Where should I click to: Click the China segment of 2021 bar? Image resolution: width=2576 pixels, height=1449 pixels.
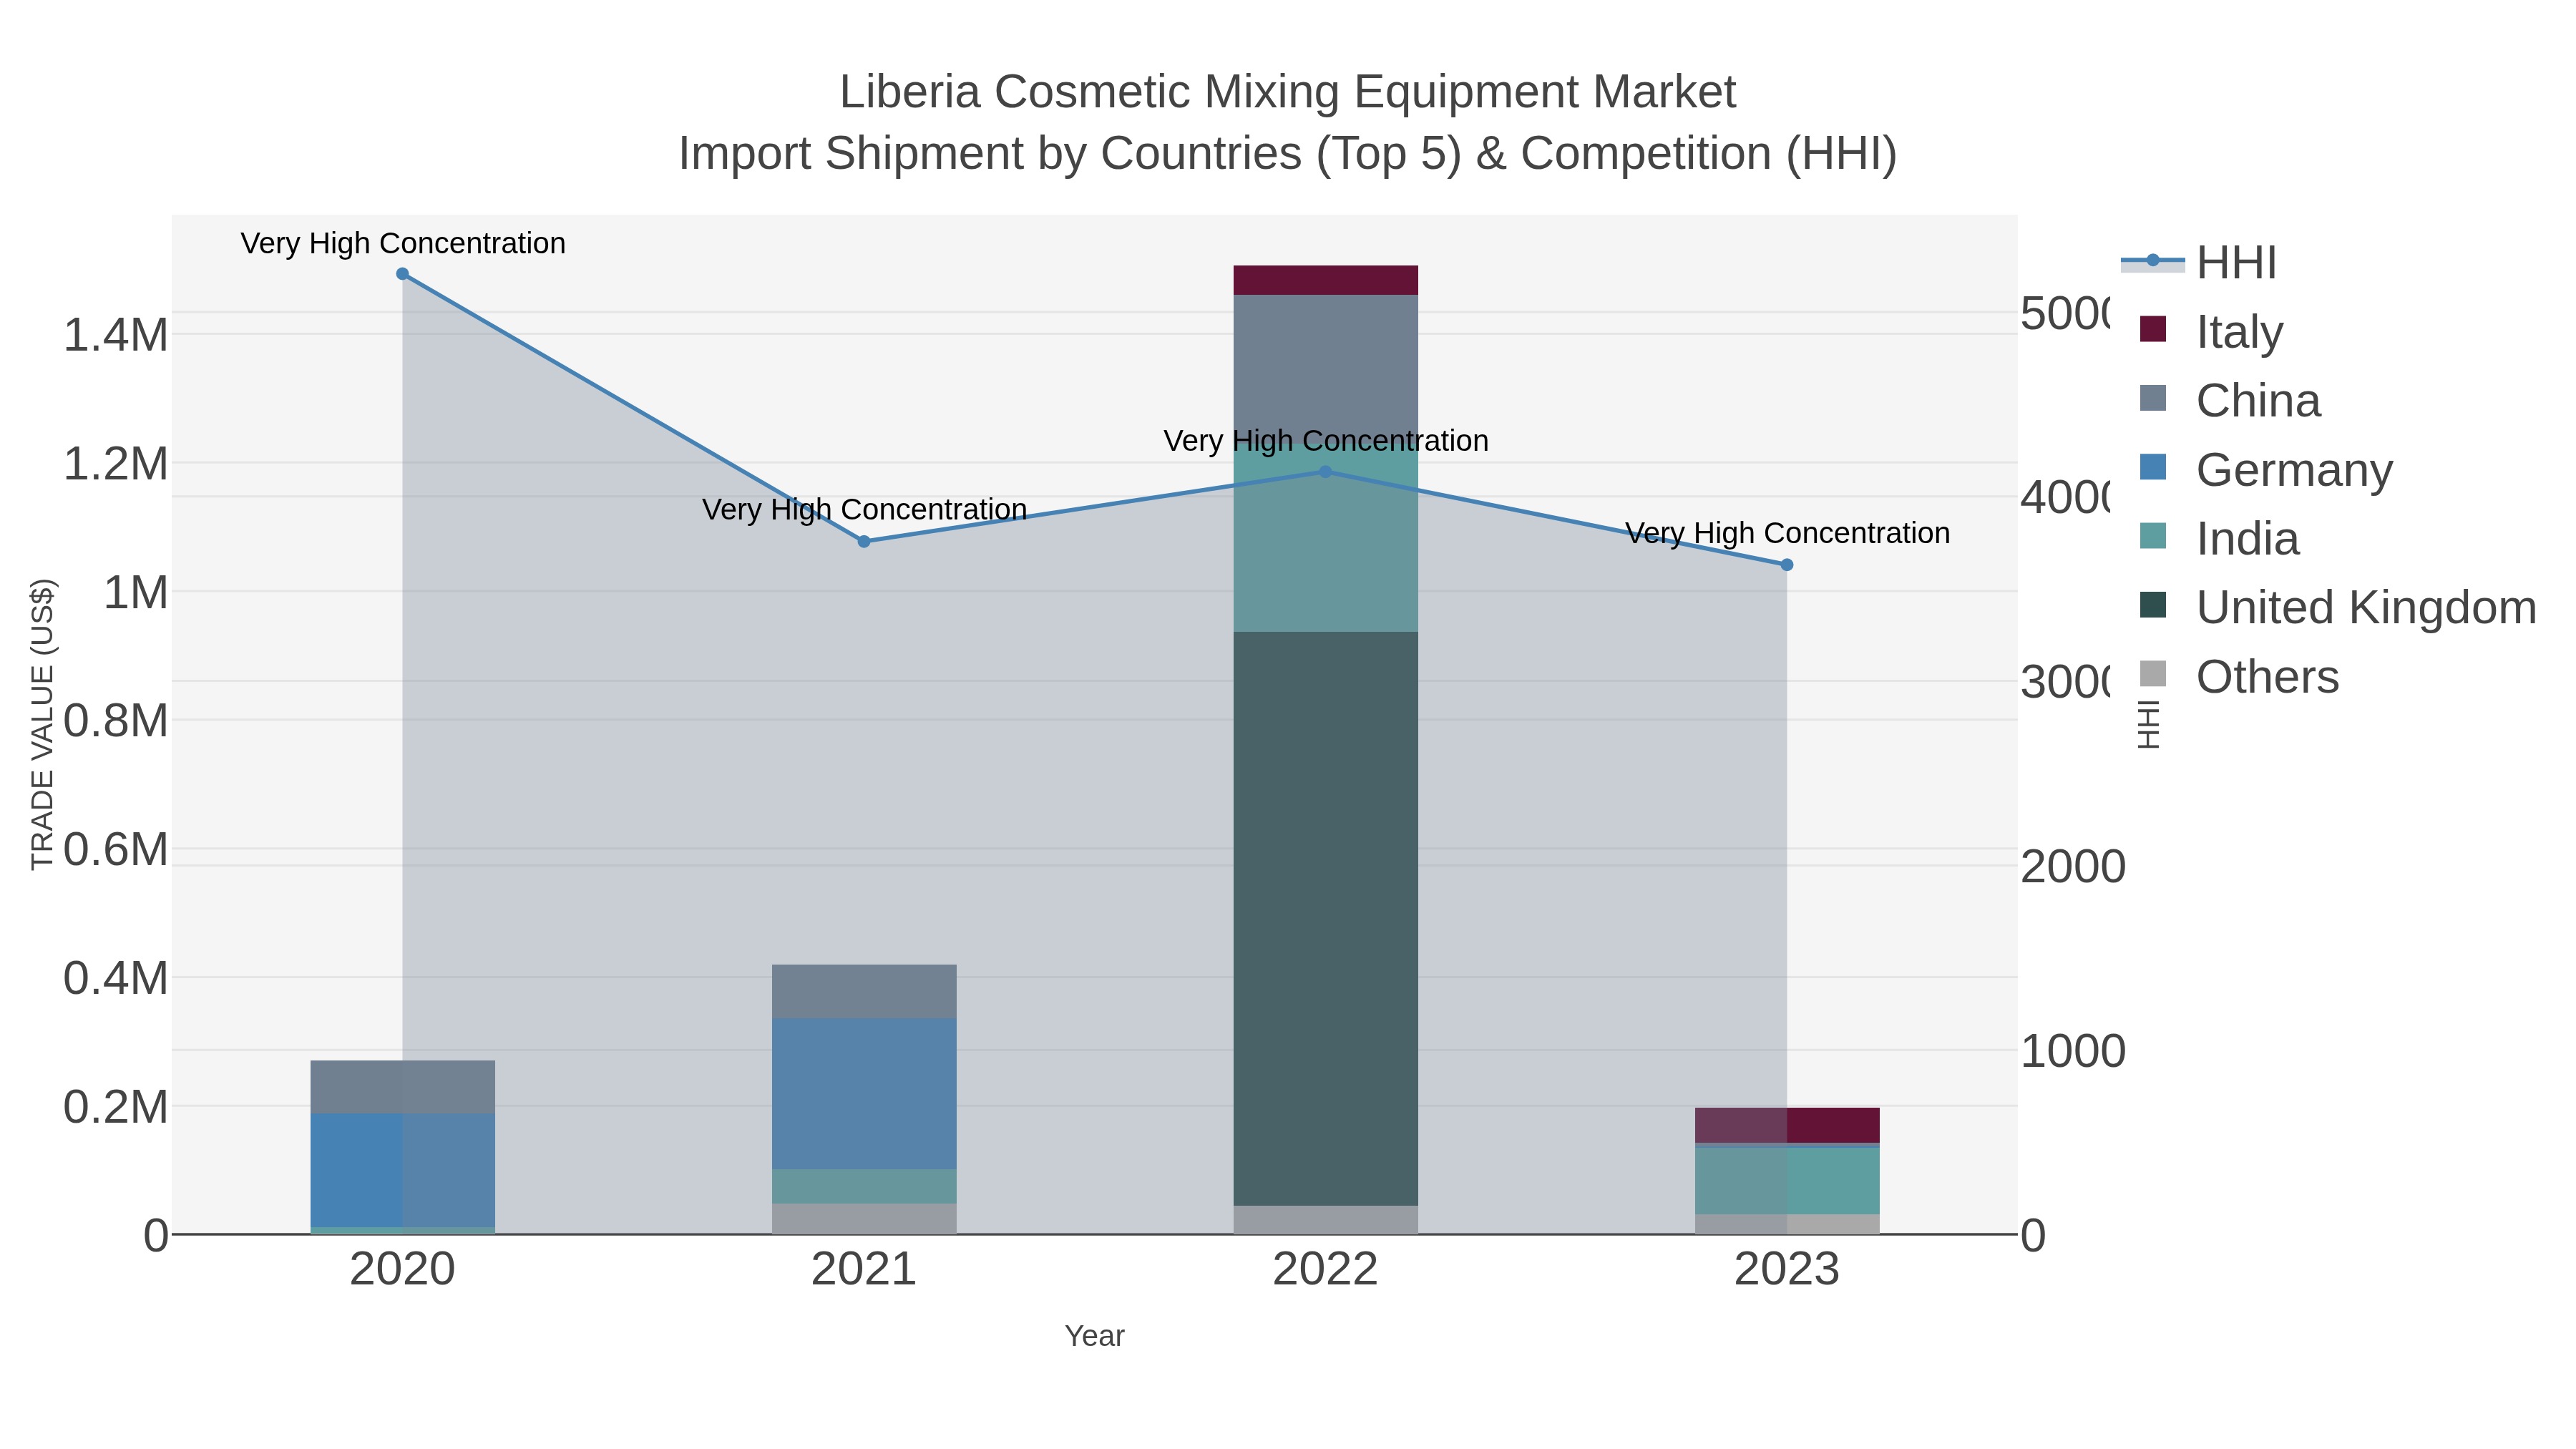tap(864, 992)
